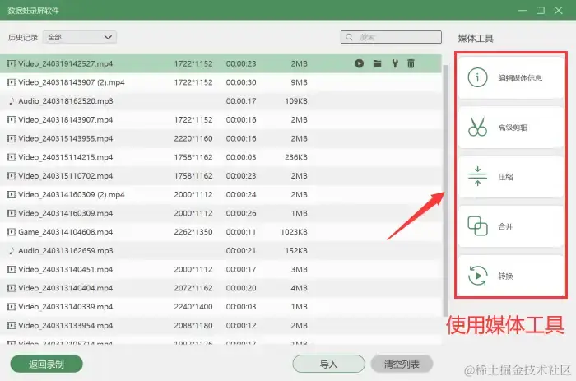Click the 00:00:30 duration cell

pyautogui.click(x=241, y=82)
